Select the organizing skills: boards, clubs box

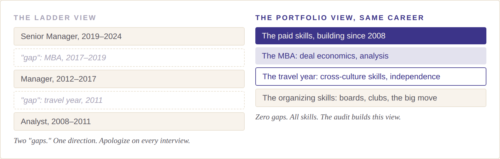tap(371, 98)
